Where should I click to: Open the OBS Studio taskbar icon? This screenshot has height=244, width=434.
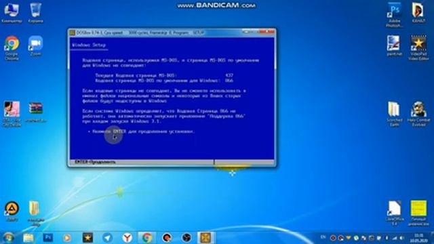click(x=186, y=238)
